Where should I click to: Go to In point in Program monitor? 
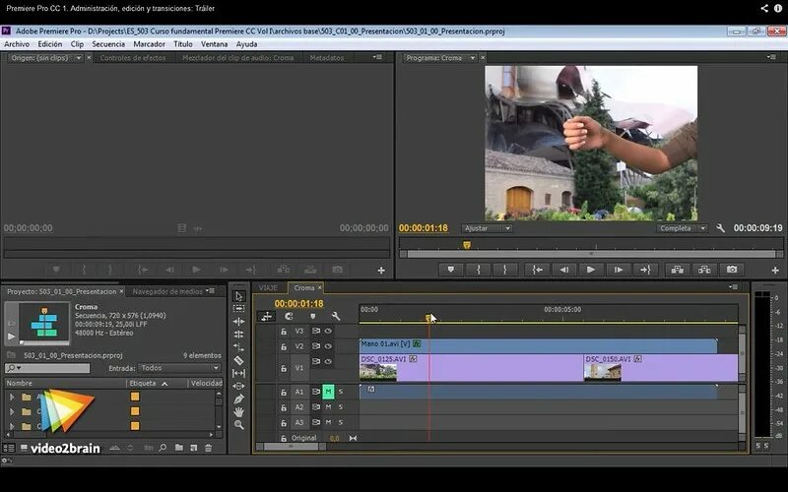(537, 270)
